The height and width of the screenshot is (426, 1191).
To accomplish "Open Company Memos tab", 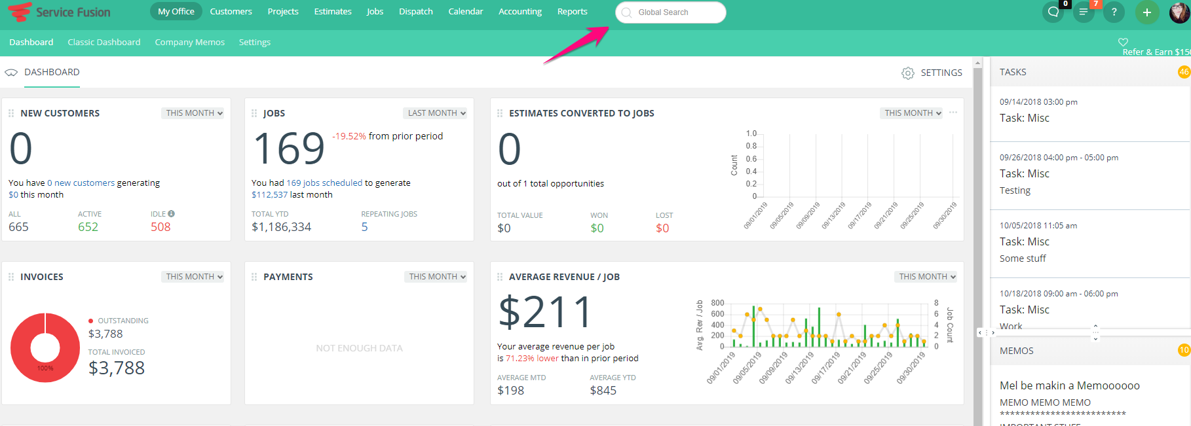I will [190, 42].
